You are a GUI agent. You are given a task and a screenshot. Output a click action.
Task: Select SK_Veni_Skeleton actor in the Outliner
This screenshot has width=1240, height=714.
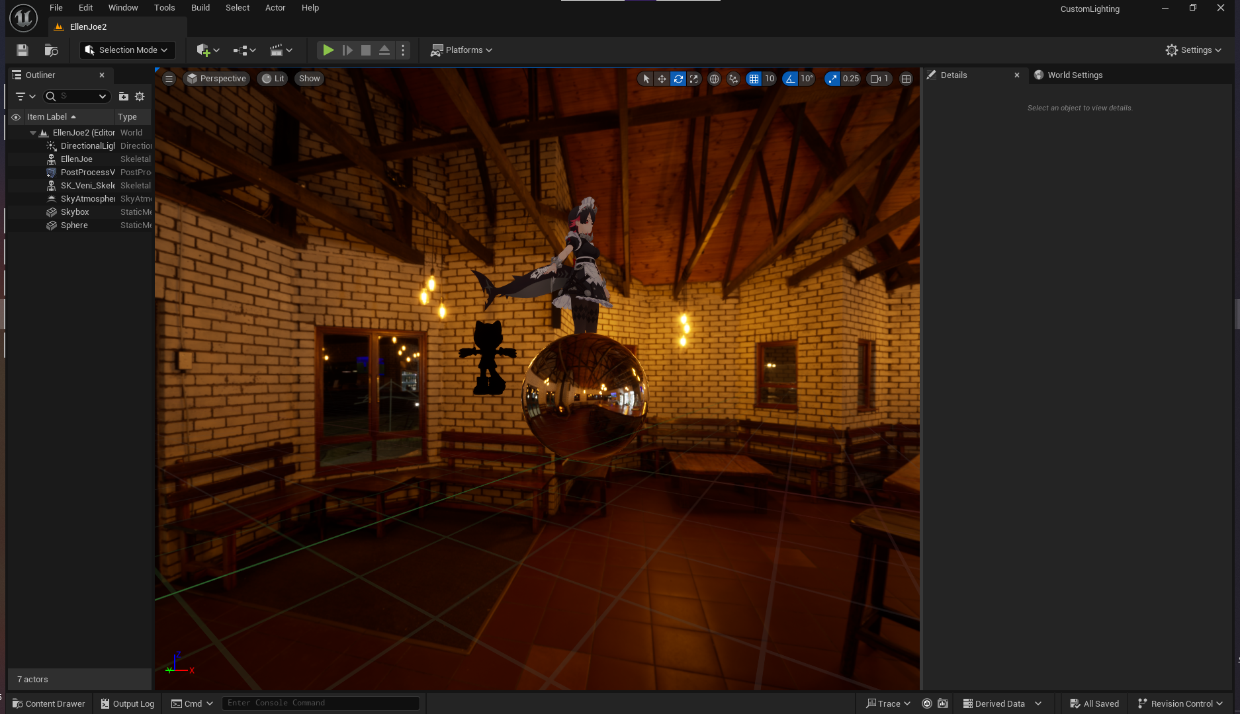click(80, 186)
